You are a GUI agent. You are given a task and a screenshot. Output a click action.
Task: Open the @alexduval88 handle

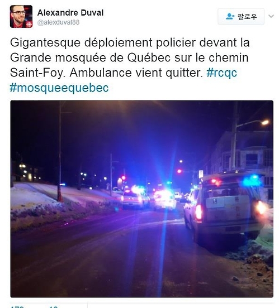(58, 22)
